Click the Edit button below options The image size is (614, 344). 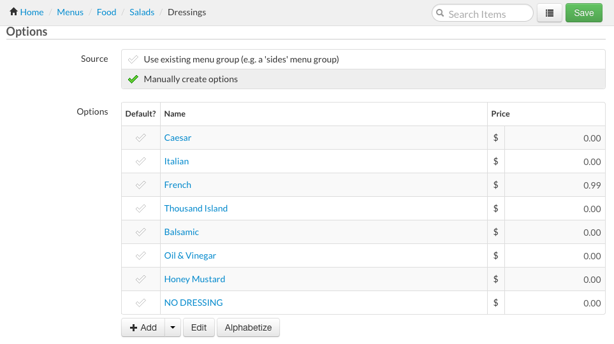(x=199, y=327)
